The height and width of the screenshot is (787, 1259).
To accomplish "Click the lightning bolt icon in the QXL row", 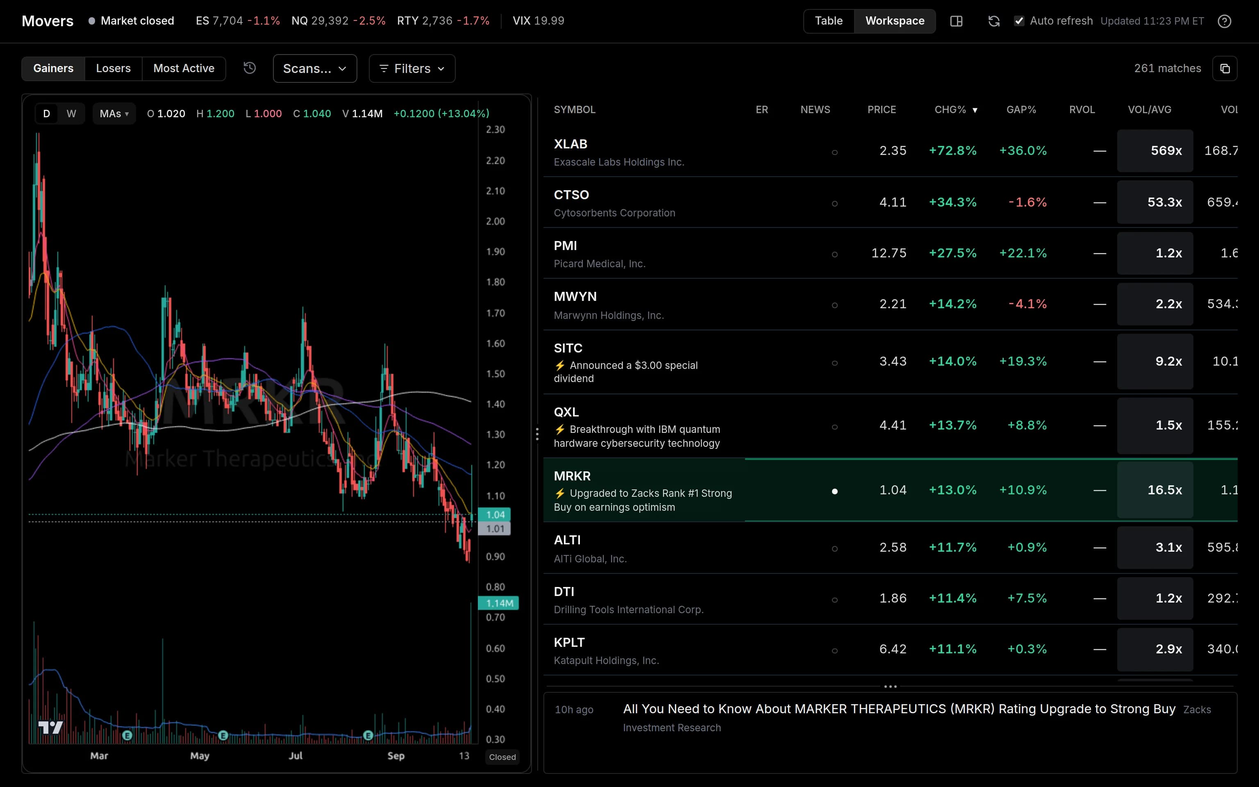I will pos(560,430).
